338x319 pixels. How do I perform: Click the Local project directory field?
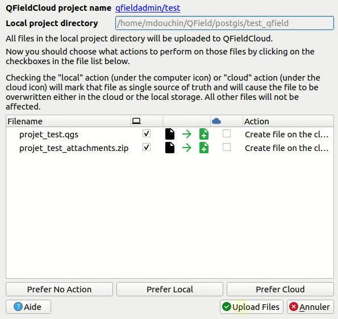pos(224,23)
